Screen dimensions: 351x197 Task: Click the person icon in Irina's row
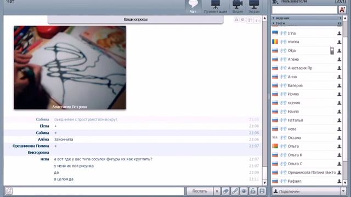click(x=339, y=33)
